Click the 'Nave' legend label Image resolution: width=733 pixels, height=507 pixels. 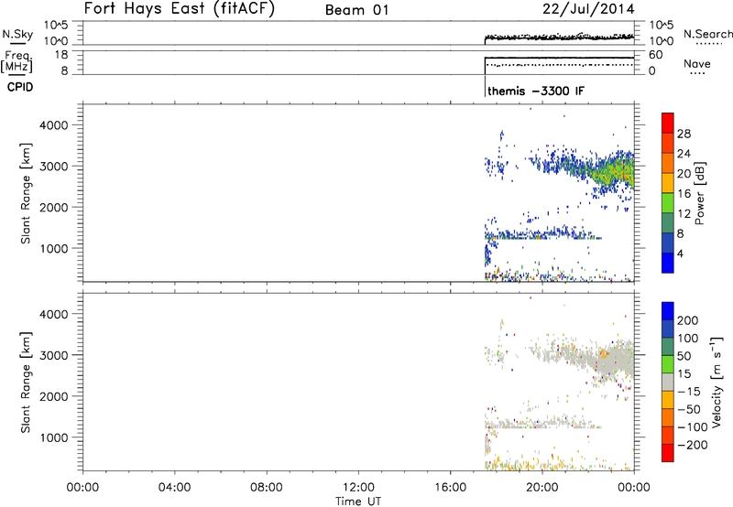click(x=696, y=63)
